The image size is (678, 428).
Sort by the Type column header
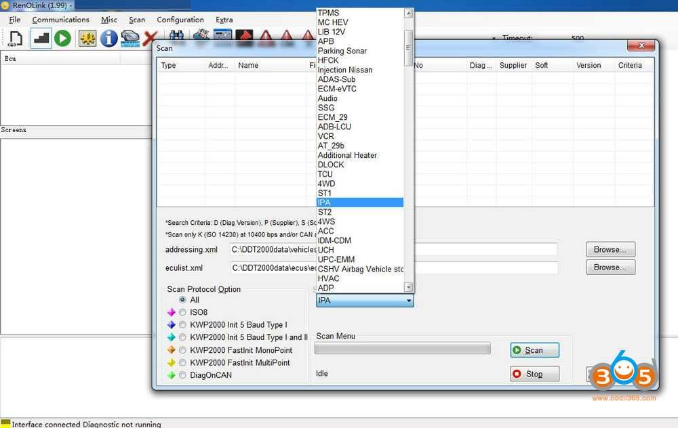tap(181, 65)
